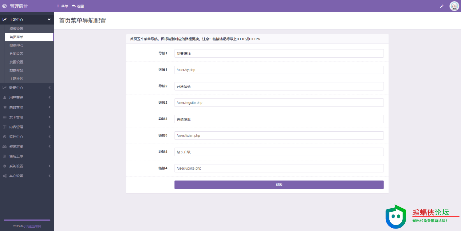461x231 pixels.
Task: Click the user icon next to 用户管理
Action: (x=5, y=98)
